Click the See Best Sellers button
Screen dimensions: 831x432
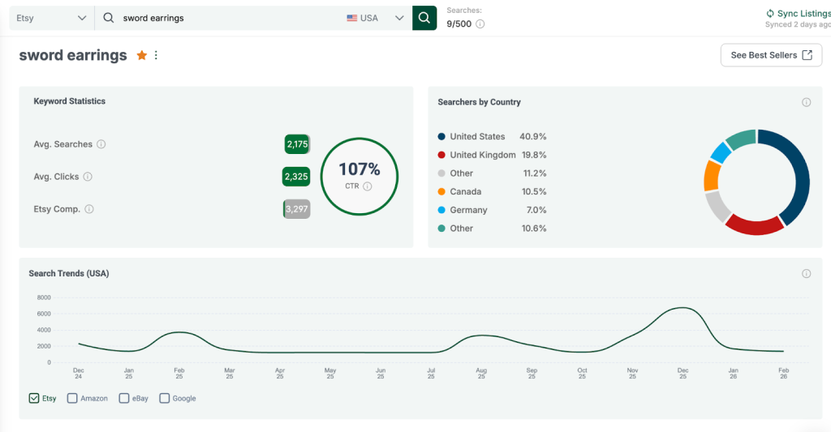[770, 55]
